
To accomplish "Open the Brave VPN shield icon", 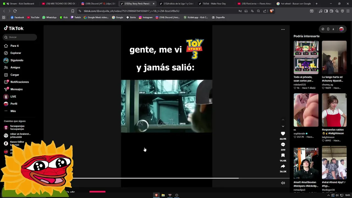I will (342, 11).
